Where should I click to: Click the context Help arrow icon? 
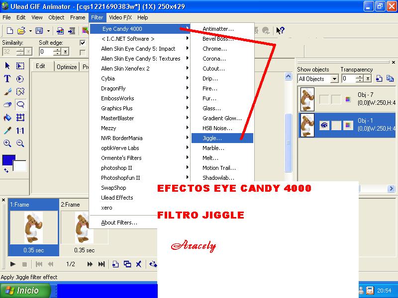pos(280,31)
